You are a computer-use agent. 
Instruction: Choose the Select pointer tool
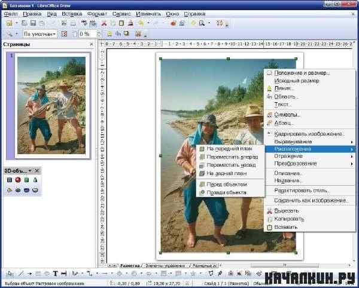pos(10,274)
